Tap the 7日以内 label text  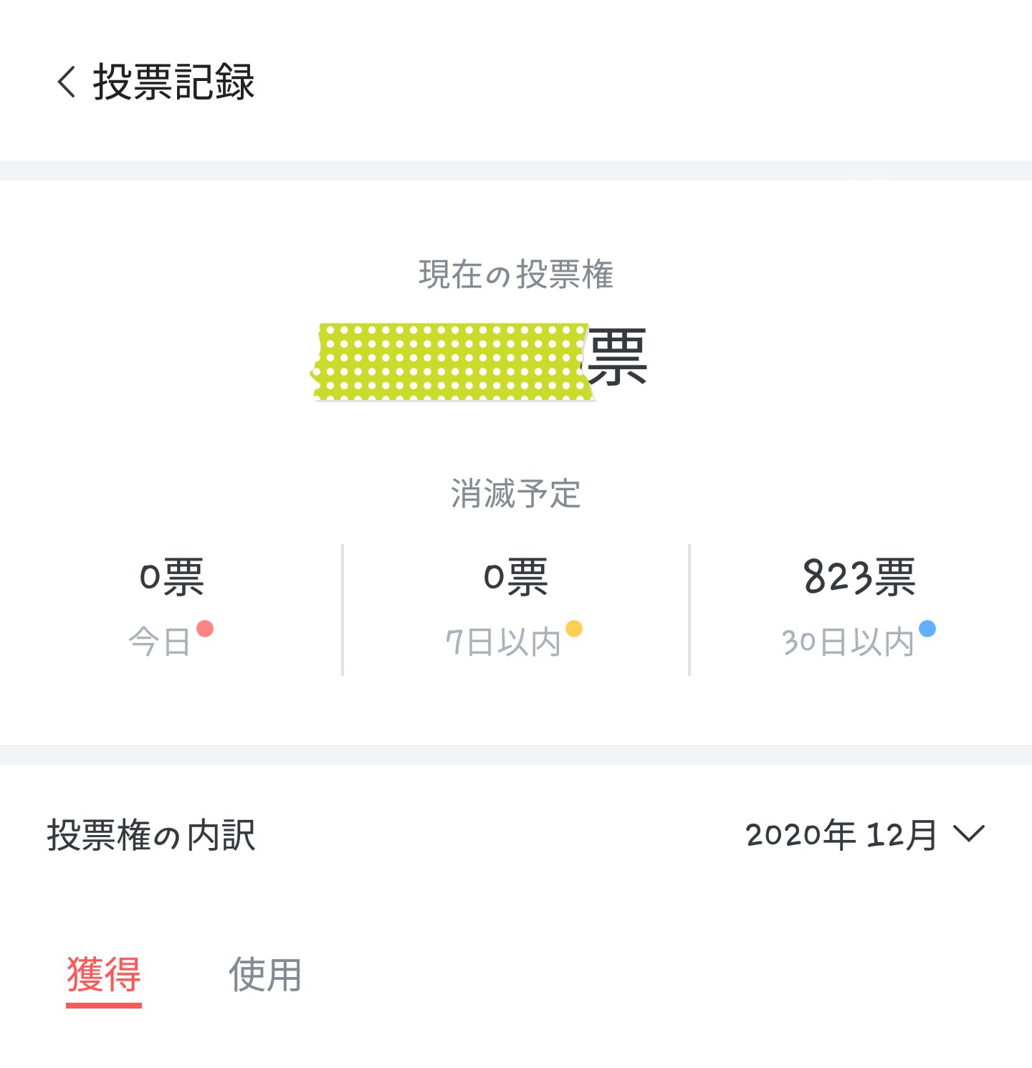coord(503,642)
